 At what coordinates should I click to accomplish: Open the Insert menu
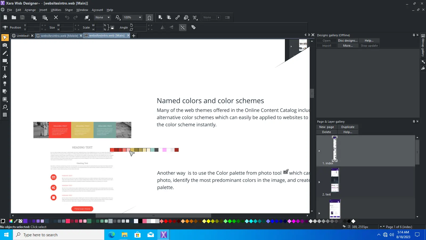(x=43, y=10)
